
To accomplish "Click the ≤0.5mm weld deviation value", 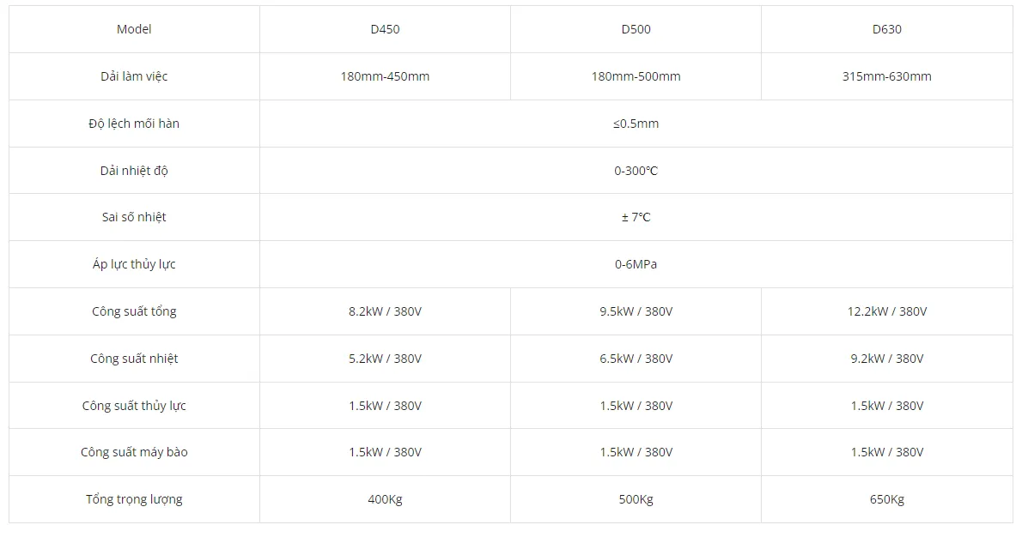I will click(x=636, y=124).
